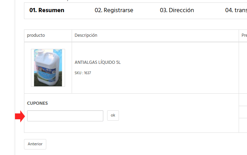
Task: Click the white cap of the pictured bottle
Action: click(40, 53)
